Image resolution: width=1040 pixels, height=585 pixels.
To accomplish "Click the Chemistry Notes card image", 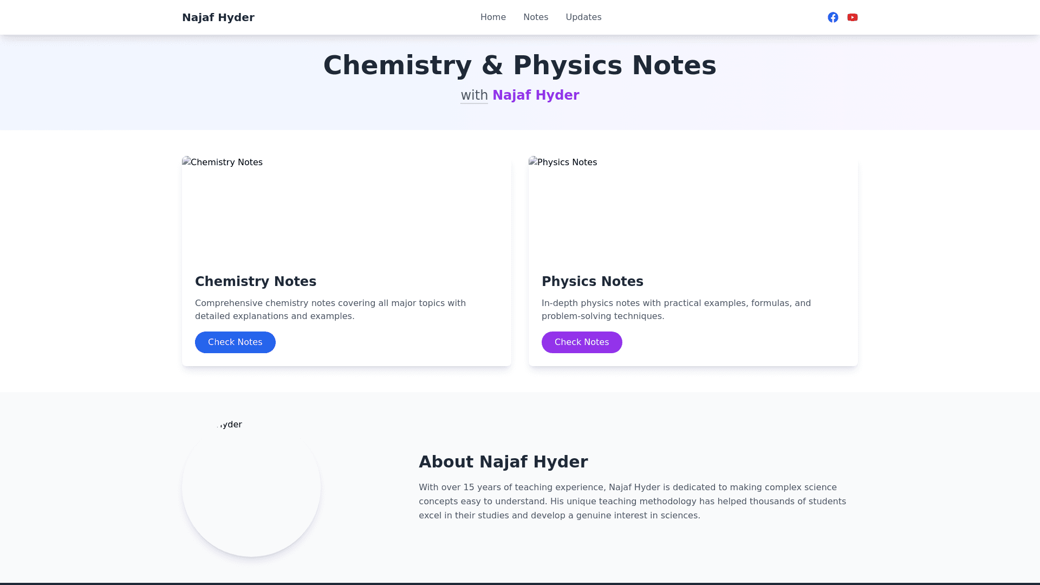I will (x=347, y=209).
